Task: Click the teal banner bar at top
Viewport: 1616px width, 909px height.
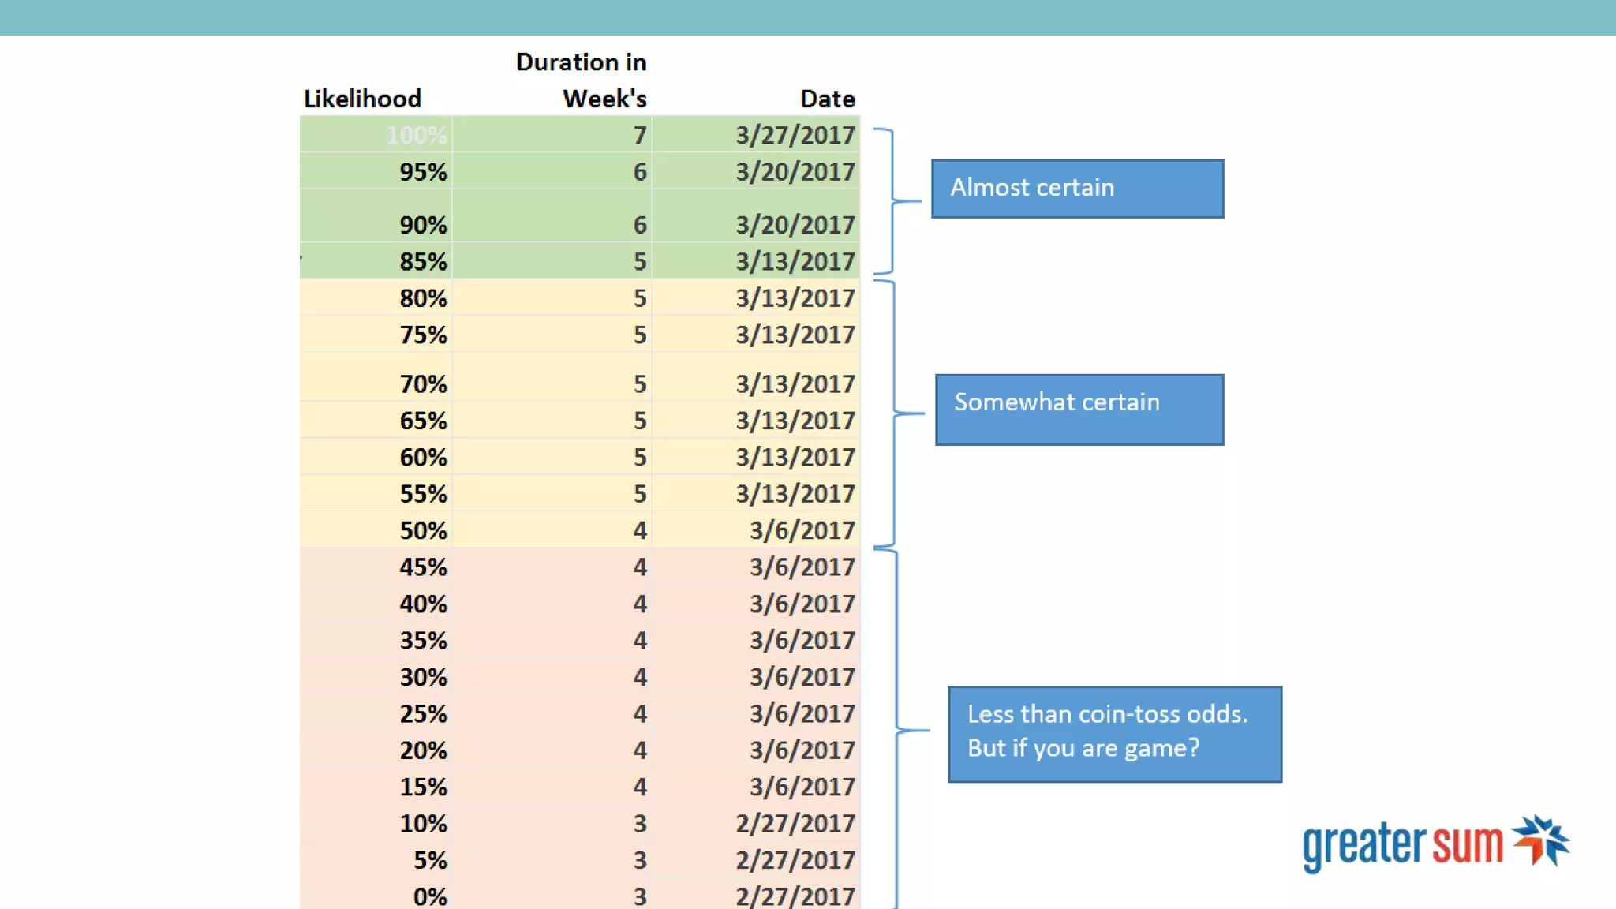Action: 808,17
